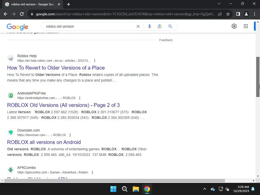Send Feedback on the questions box

click(x=166, y=40)
